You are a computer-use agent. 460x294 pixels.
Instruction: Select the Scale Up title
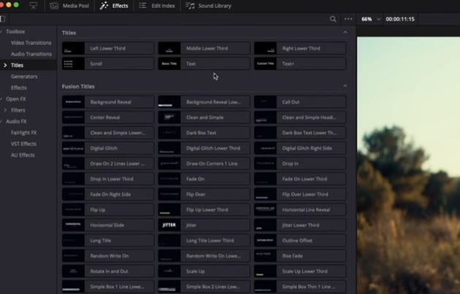204,271
